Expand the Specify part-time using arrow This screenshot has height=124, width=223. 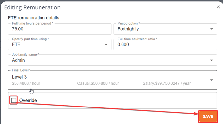coord(106,45)
